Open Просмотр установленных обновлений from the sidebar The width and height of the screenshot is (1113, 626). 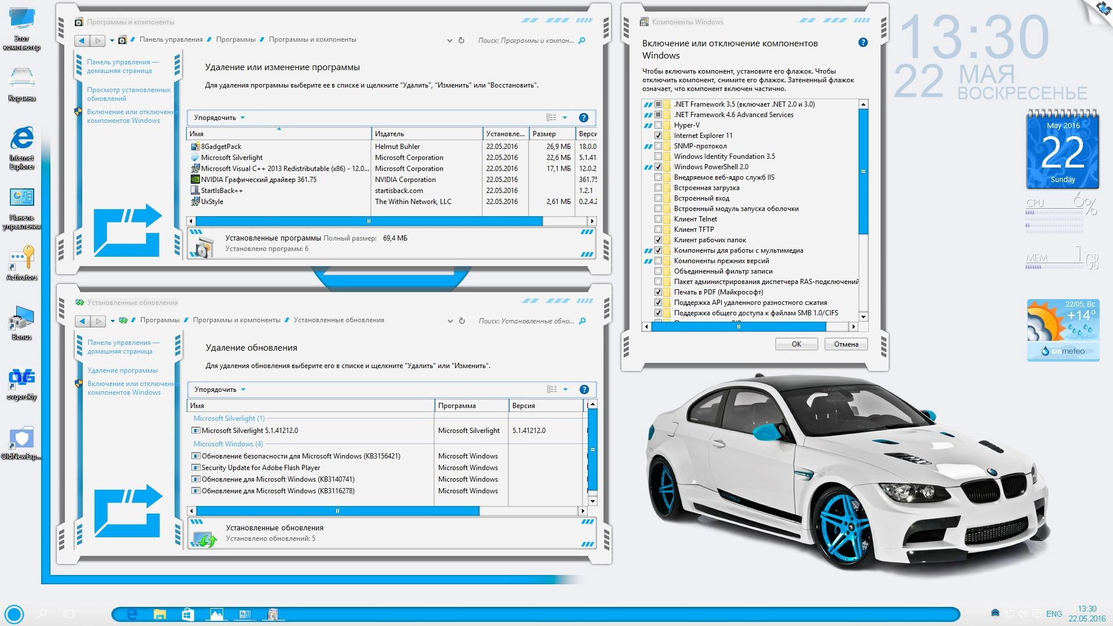[129, 94]
